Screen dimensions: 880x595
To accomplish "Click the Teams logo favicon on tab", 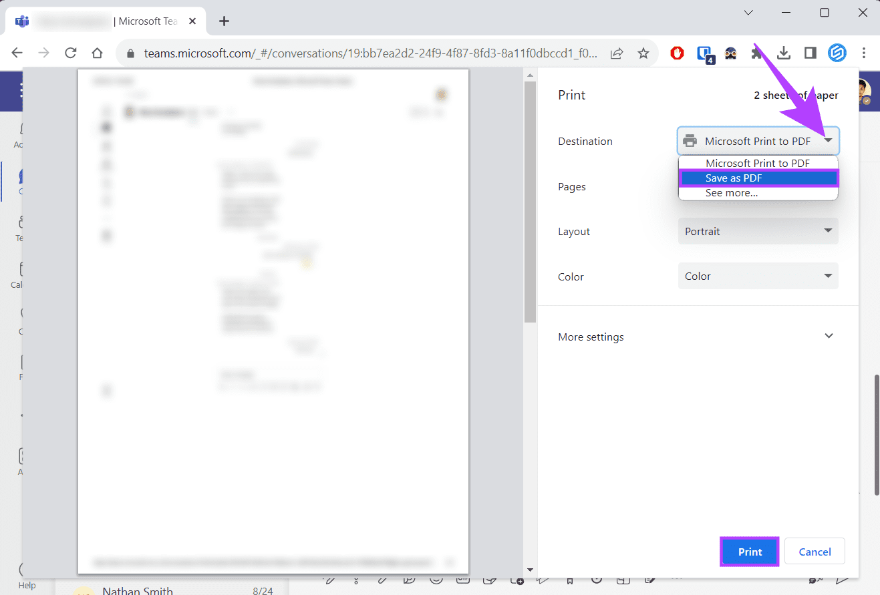I will click(22, 21).
